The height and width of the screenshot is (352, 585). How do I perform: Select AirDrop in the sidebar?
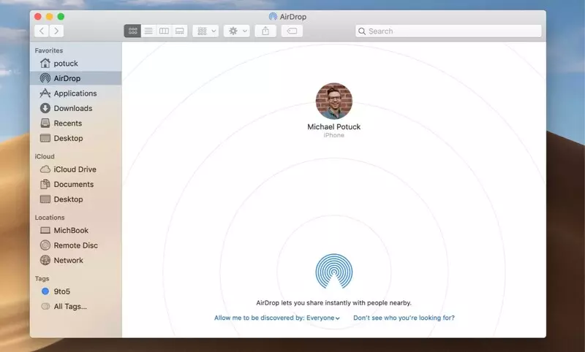pos(76,78)
